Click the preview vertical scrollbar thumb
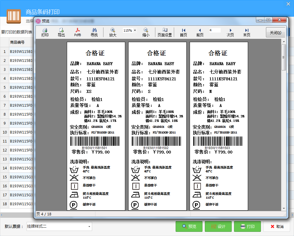The width and height of the screenshot is (294, 236). pos(284,57)
